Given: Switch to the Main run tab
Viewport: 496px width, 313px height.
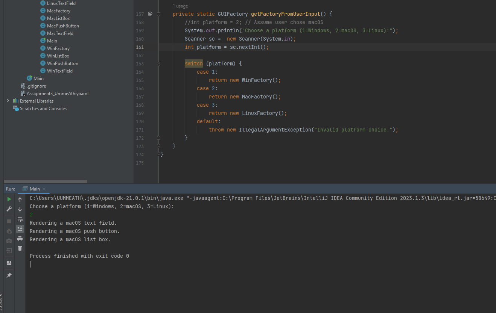Looking at the screenshot, I should click(34, 189).
